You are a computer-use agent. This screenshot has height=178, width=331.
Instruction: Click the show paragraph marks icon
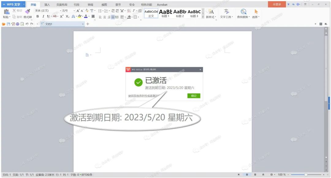click(x=134, y=11)
